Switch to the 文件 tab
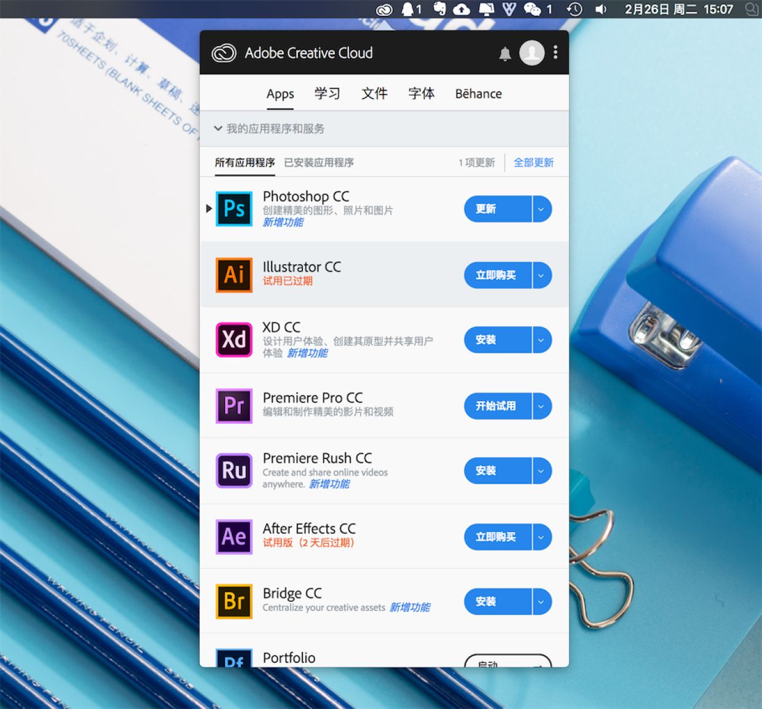 [374, 93]
